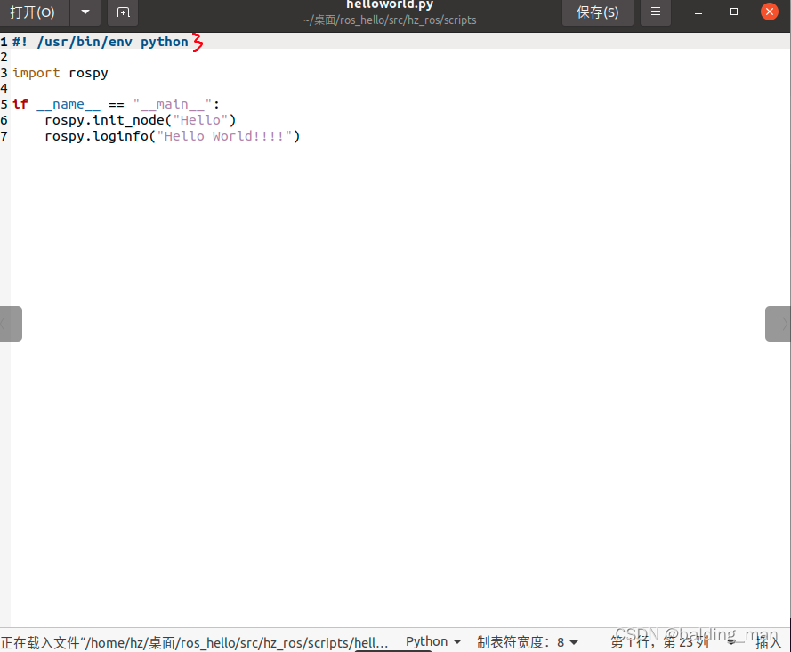The width and height of the screenshot is (791, 652).
Task: Click the '__main__' string in line 5
Action: 173,104
